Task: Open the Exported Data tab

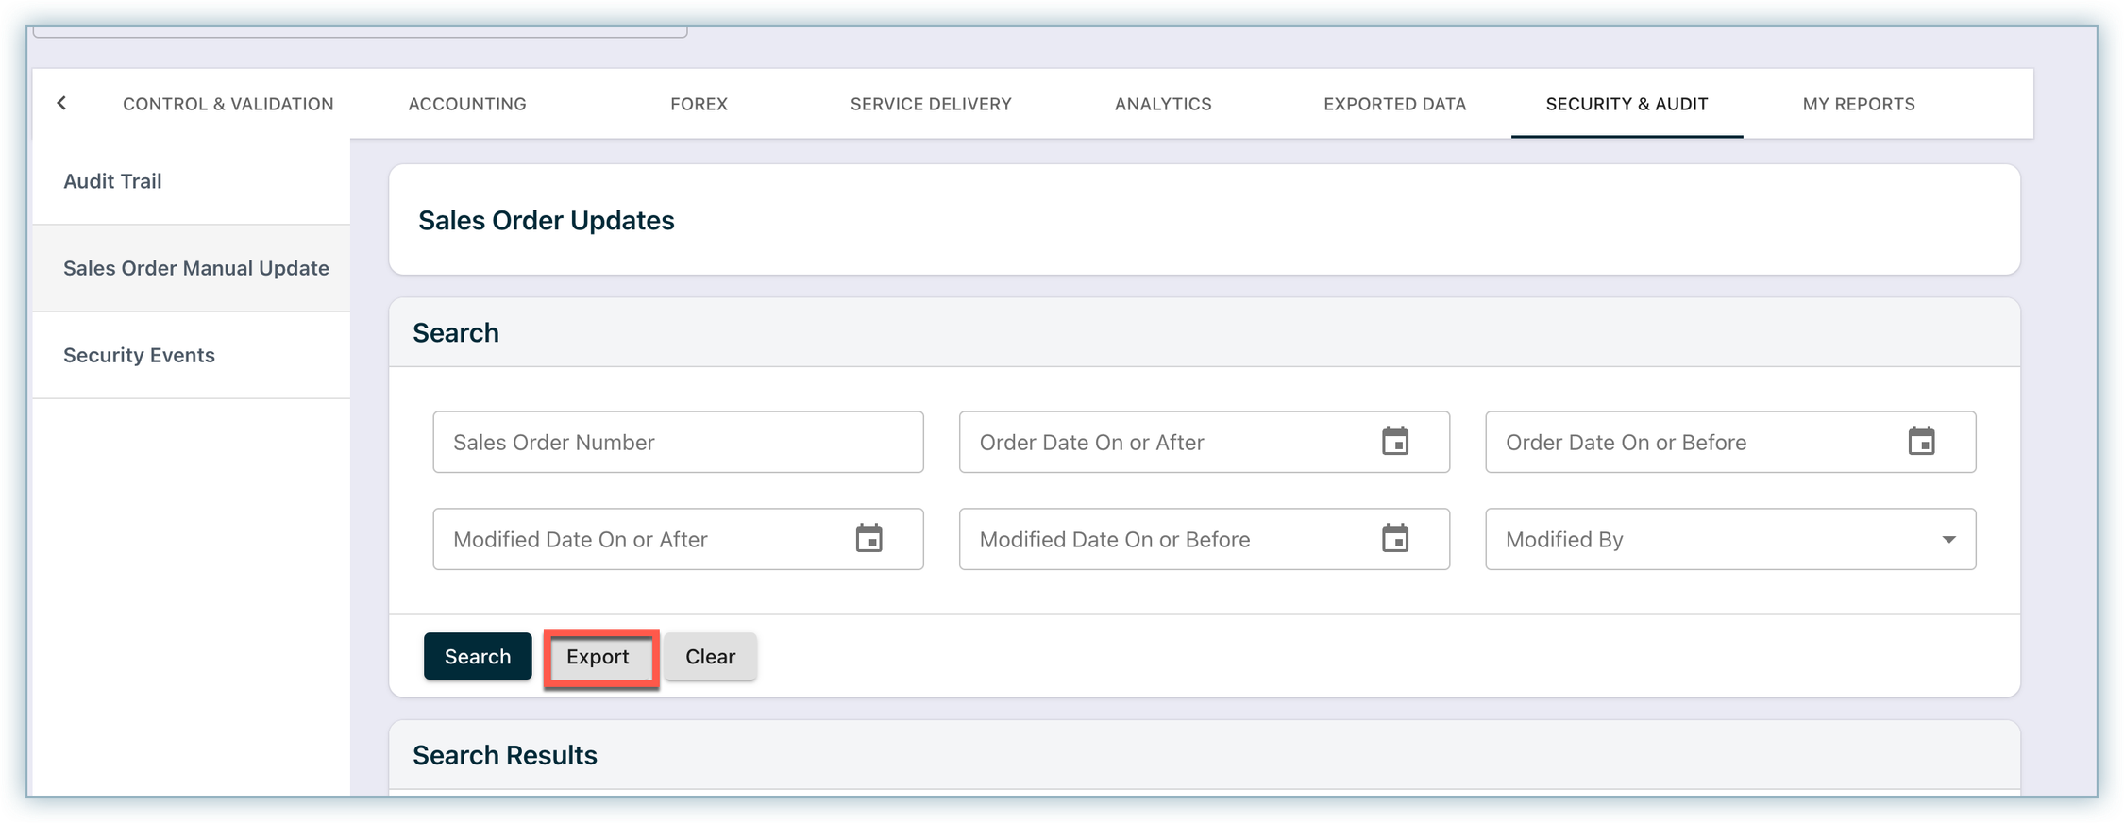Action: [x=1394, y=104]
